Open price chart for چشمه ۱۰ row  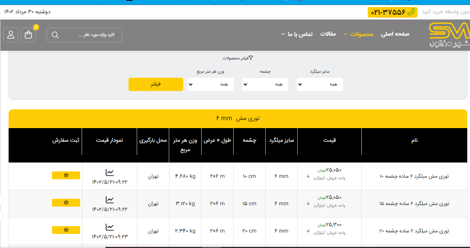click(110, 172)
